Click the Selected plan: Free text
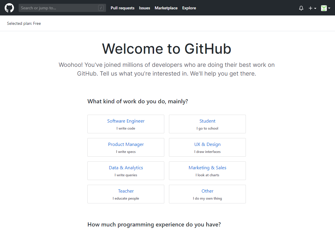The width and height of the screenshot is (335, 239). tap(24, 23)
